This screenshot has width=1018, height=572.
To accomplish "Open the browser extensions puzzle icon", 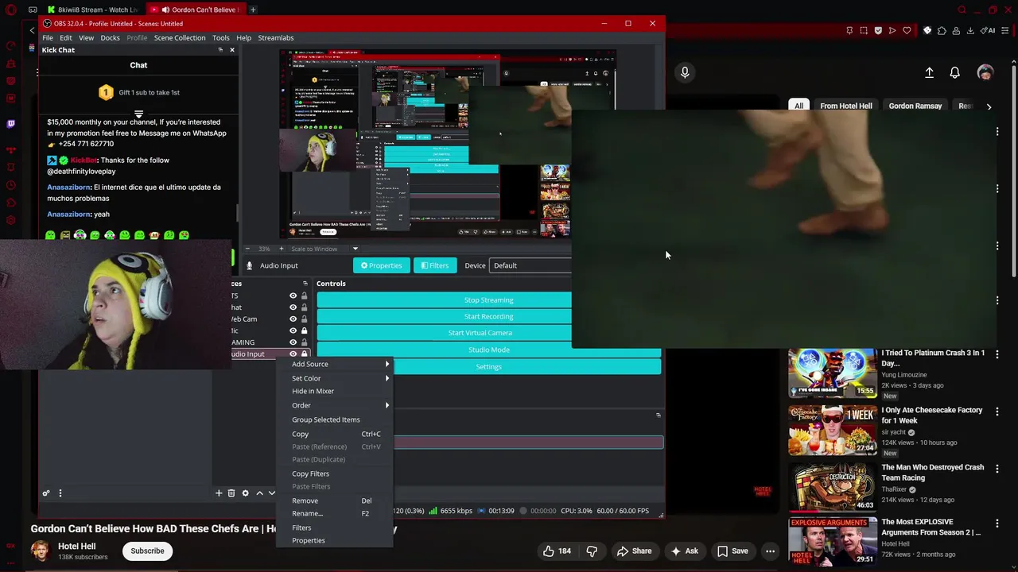I will coord(942,30).
